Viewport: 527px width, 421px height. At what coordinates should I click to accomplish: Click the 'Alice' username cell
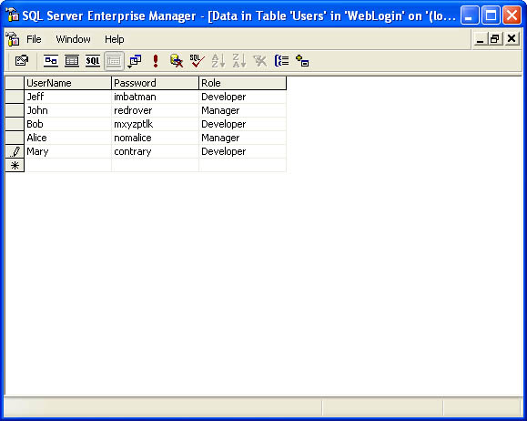(x=67, y=138)
